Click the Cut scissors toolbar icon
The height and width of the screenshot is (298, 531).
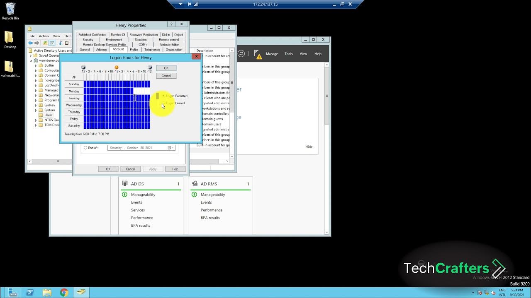pos(61,43)
